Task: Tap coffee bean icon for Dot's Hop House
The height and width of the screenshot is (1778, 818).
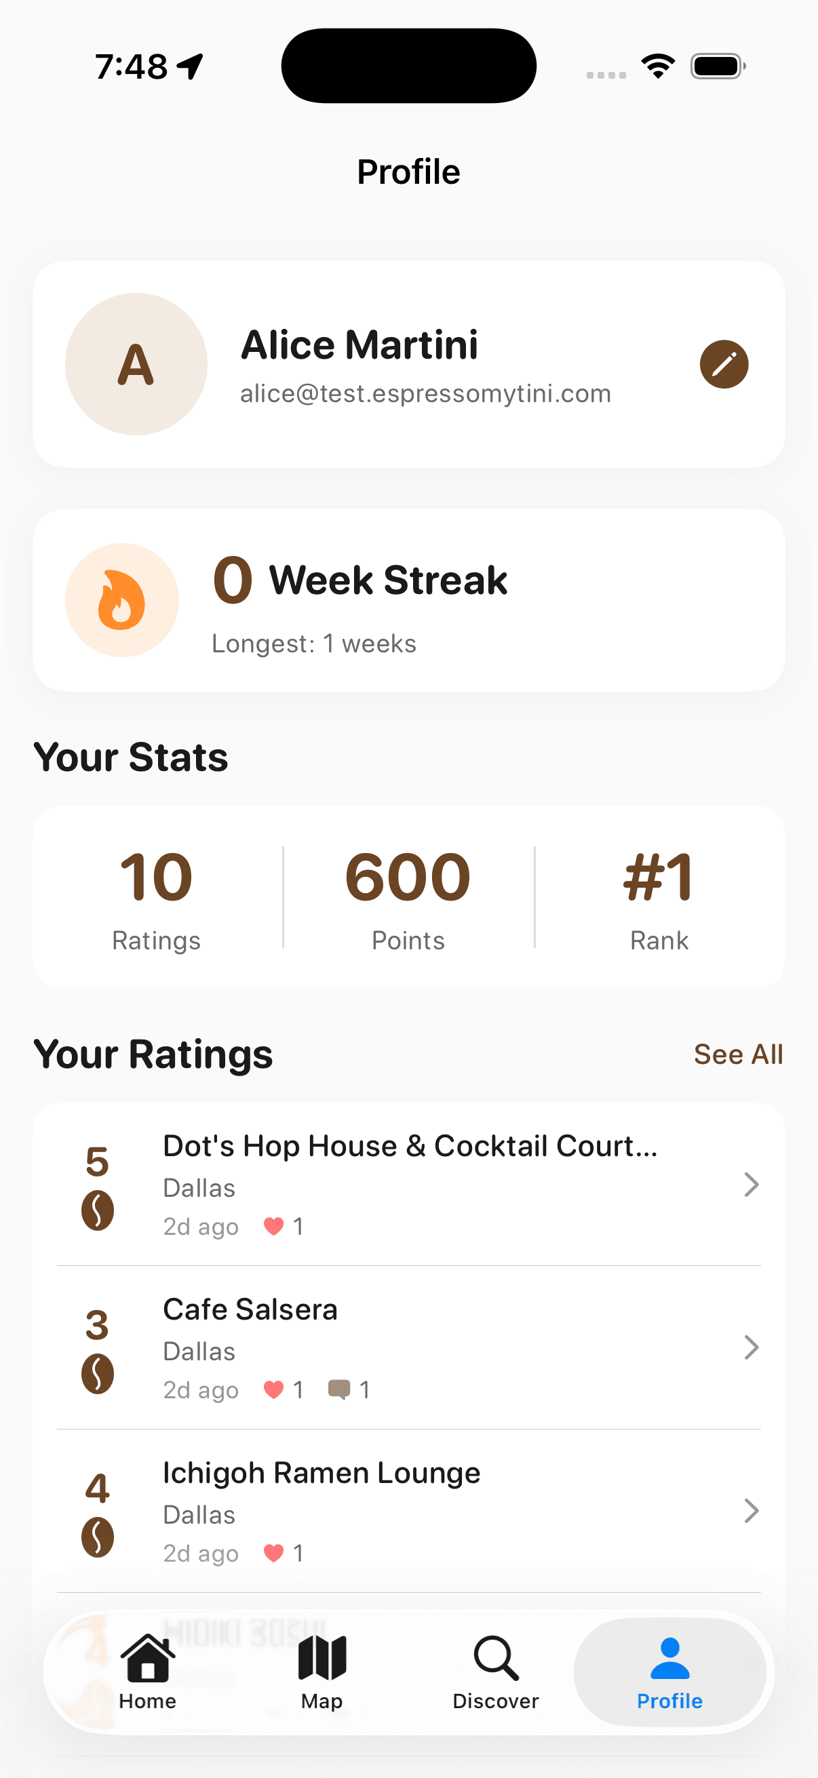Action: pyautogui.click(x=97, y=1210)
